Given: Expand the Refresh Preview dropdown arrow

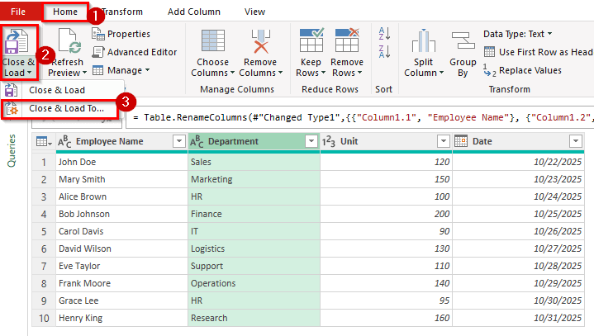Looking at the screenshot, I should pyautogui.click(x=84, y=73).
